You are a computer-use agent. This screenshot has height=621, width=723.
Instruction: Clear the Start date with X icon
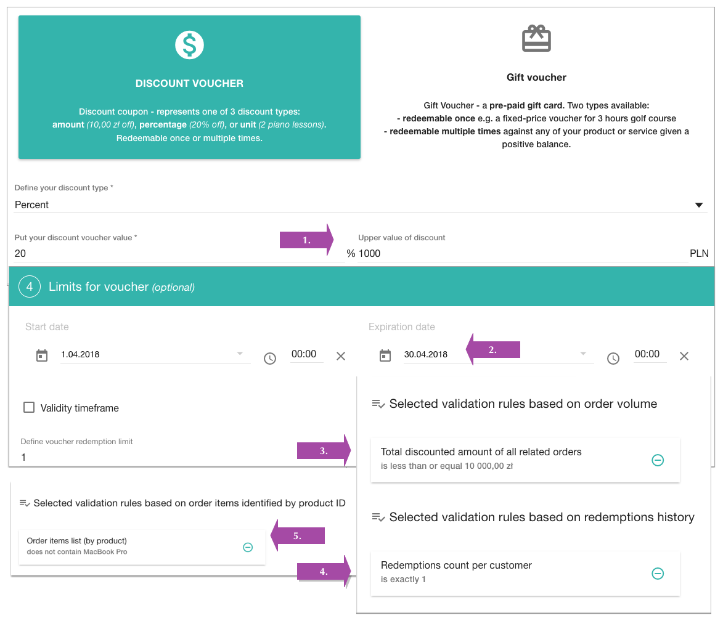341,356
